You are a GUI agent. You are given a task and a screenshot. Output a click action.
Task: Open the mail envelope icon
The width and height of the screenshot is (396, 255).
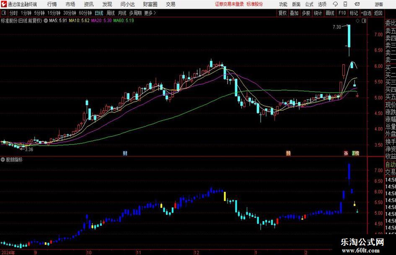[x=357, y=4]
